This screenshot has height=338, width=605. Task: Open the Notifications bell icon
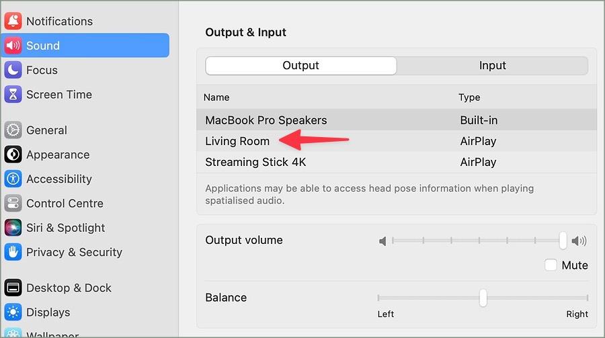[x=13, y=21]
